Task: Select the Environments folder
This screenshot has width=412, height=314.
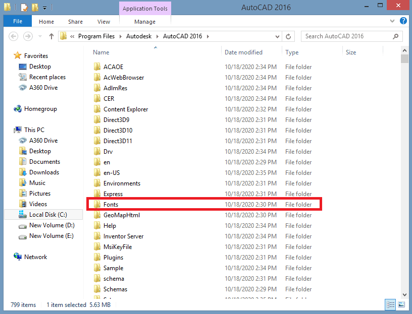Action: point(122,183)
